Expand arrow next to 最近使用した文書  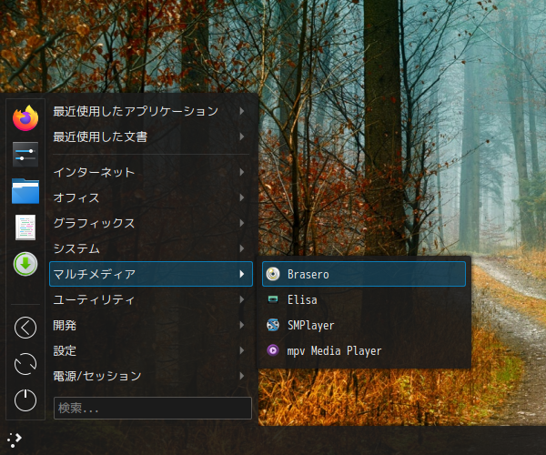click(x=242, y=136)
